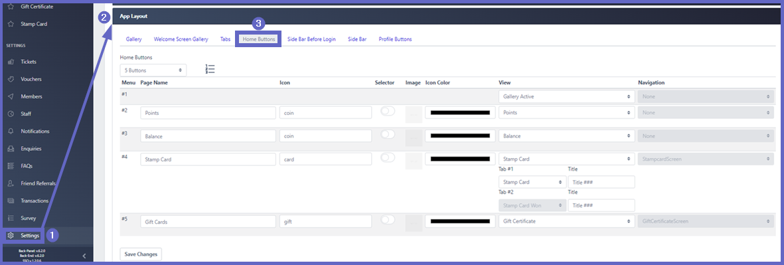
Task: Open the Stamp Card view dropdown for row #4
Action: tap(566, 159)
